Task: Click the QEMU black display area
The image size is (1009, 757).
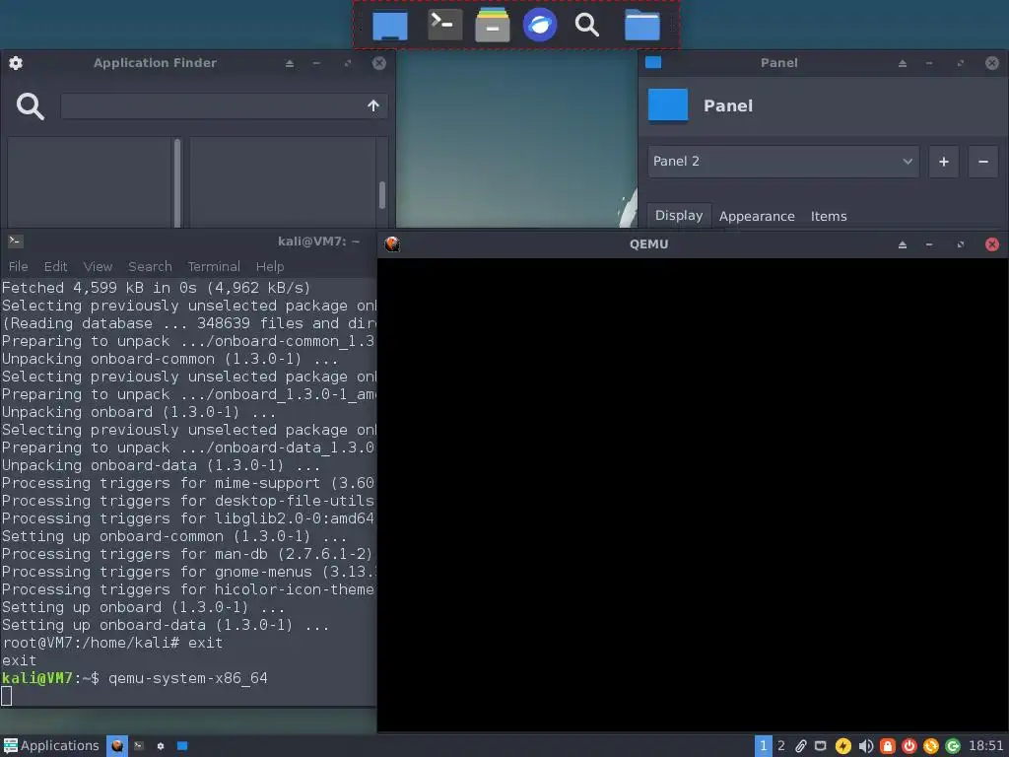Action: pyautogui.click(x=693, y=495)
